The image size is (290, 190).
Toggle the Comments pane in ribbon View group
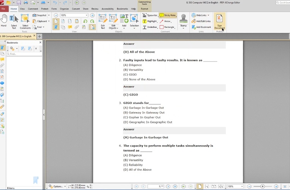(70, 27)
